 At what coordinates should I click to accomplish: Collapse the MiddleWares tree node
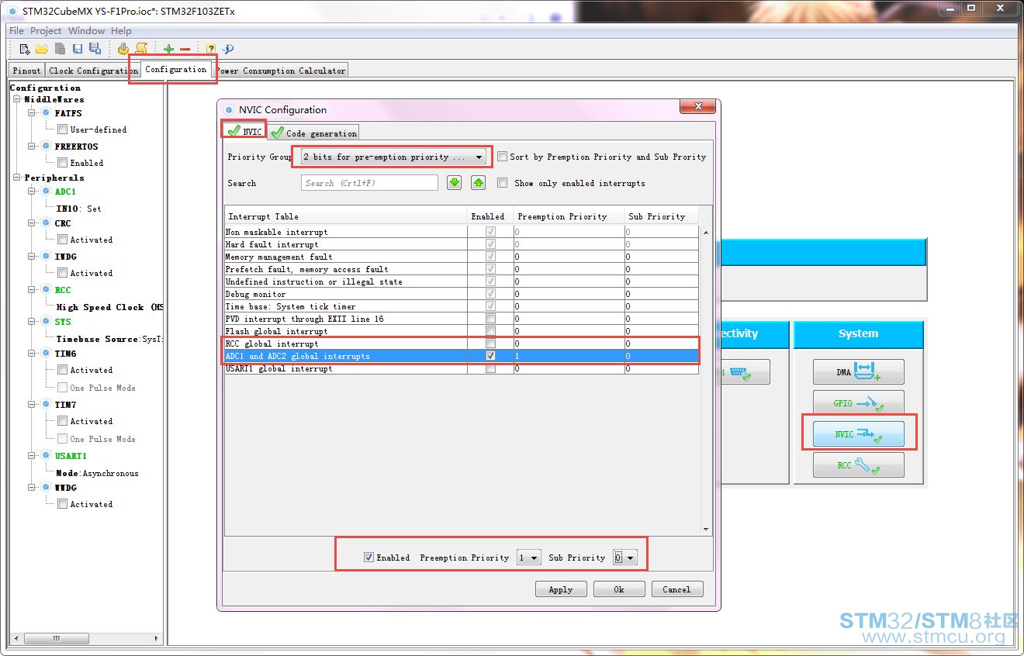(17, 99)
